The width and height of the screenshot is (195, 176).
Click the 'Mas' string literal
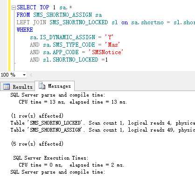pos(112,45)
